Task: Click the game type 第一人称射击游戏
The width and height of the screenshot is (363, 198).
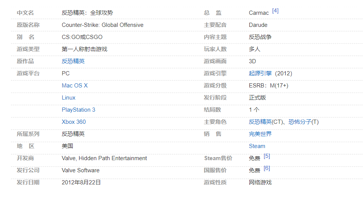Action: pos(84,49)
